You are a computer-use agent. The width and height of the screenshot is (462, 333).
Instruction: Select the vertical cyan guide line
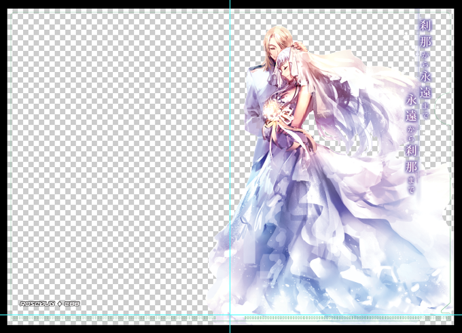click(230, 166)
